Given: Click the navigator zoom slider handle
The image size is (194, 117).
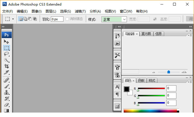Looking at the screenshot, I should 169,72.
